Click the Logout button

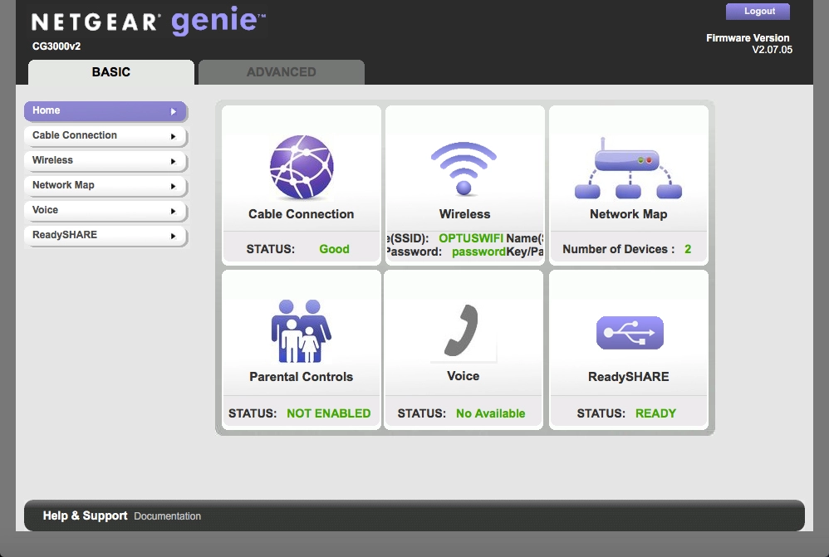[758, 11]
